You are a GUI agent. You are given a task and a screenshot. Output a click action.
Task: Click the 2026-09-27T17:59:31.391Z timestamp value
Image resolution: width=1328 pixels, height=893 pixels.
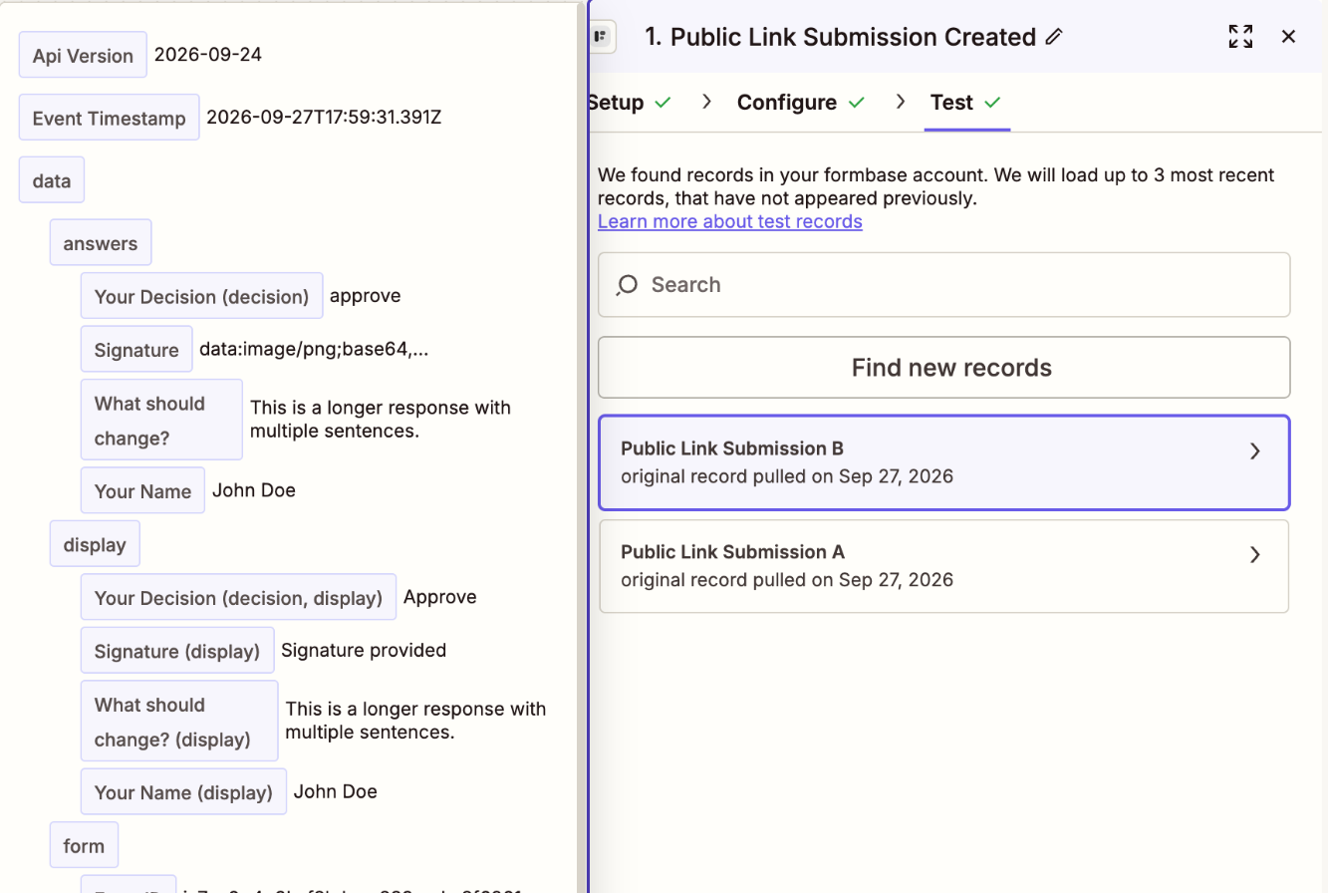click(x=324, y=118)
